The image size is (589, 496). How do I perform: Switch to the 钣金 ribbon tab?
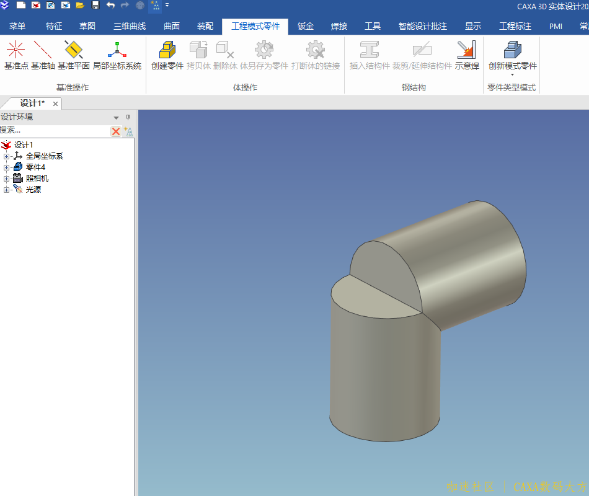pos(306,27)
